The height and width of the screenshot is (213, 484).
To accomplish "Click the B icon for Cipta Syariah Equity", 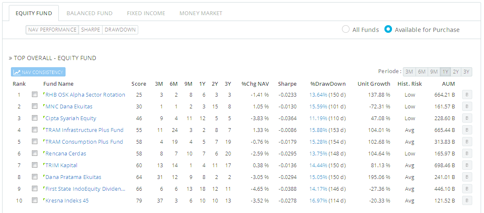I will (467, 118).
